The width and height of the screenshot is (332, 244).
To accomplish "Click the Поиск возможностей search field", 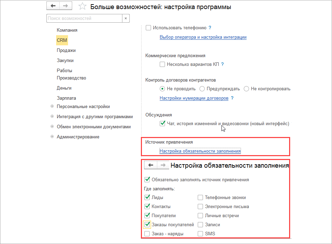I will tap(84, 18).
